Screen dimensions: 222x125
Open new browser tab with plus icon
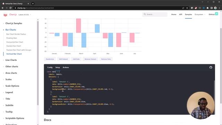[x=33, y=3]
